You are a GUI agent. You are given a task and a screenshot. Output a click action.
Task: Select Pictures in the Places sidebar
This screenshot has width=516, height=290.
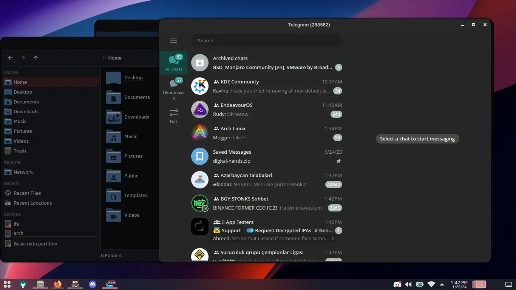point(51,131)
